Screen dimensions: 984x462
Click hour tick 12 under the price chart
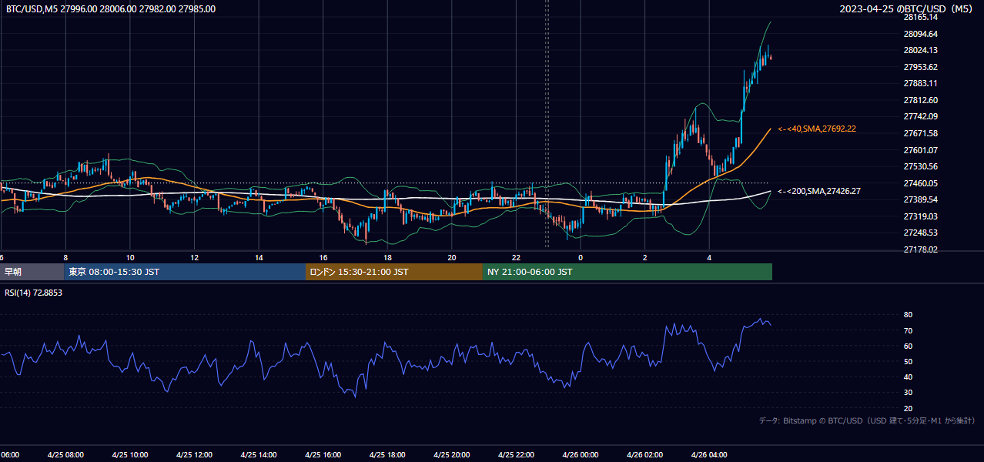tap(194, 257)
